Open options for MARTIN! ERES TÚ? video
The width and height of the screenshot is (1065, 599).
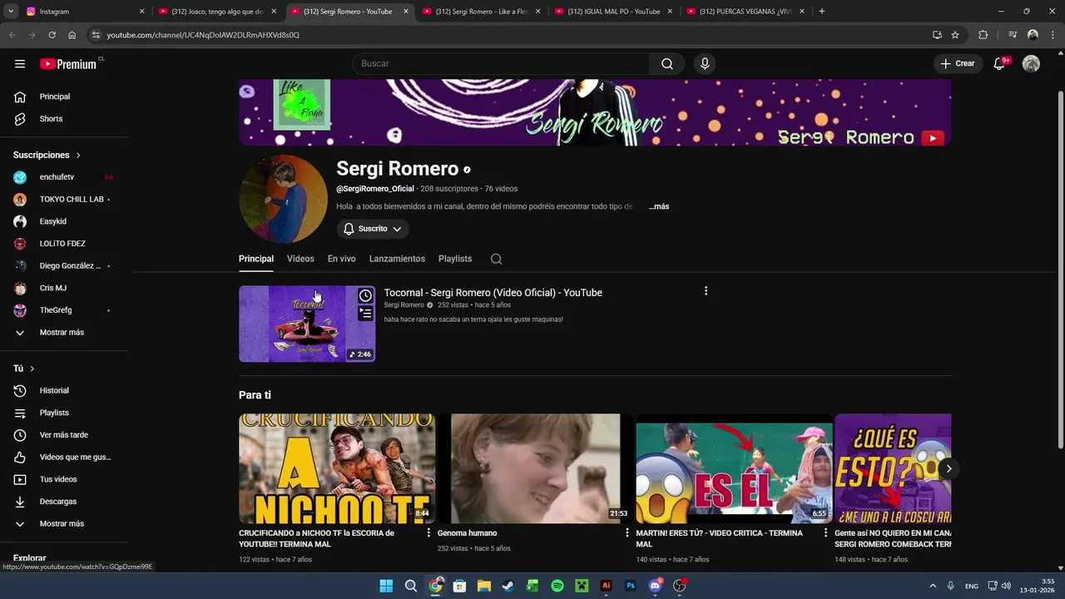825,533
